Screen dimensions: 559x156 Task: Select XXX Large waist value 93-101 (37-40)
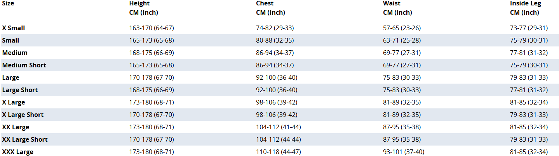point(404,152)
